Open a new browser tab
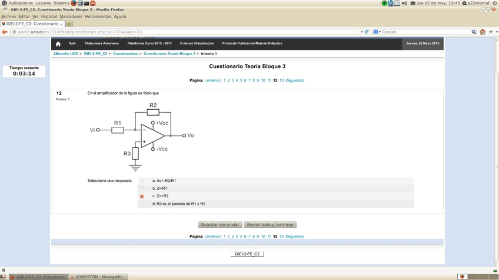The height and width of the screenshot is (280, 499). (69, 24)
